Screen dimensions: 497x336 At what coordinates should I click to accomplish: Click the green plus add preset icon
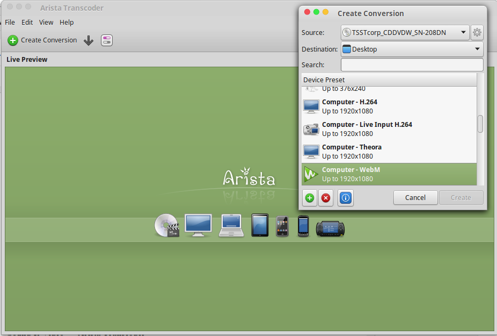point(310,198)
